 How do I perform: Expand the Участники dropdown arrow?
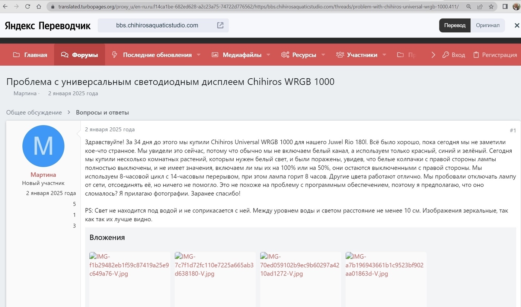384,55
